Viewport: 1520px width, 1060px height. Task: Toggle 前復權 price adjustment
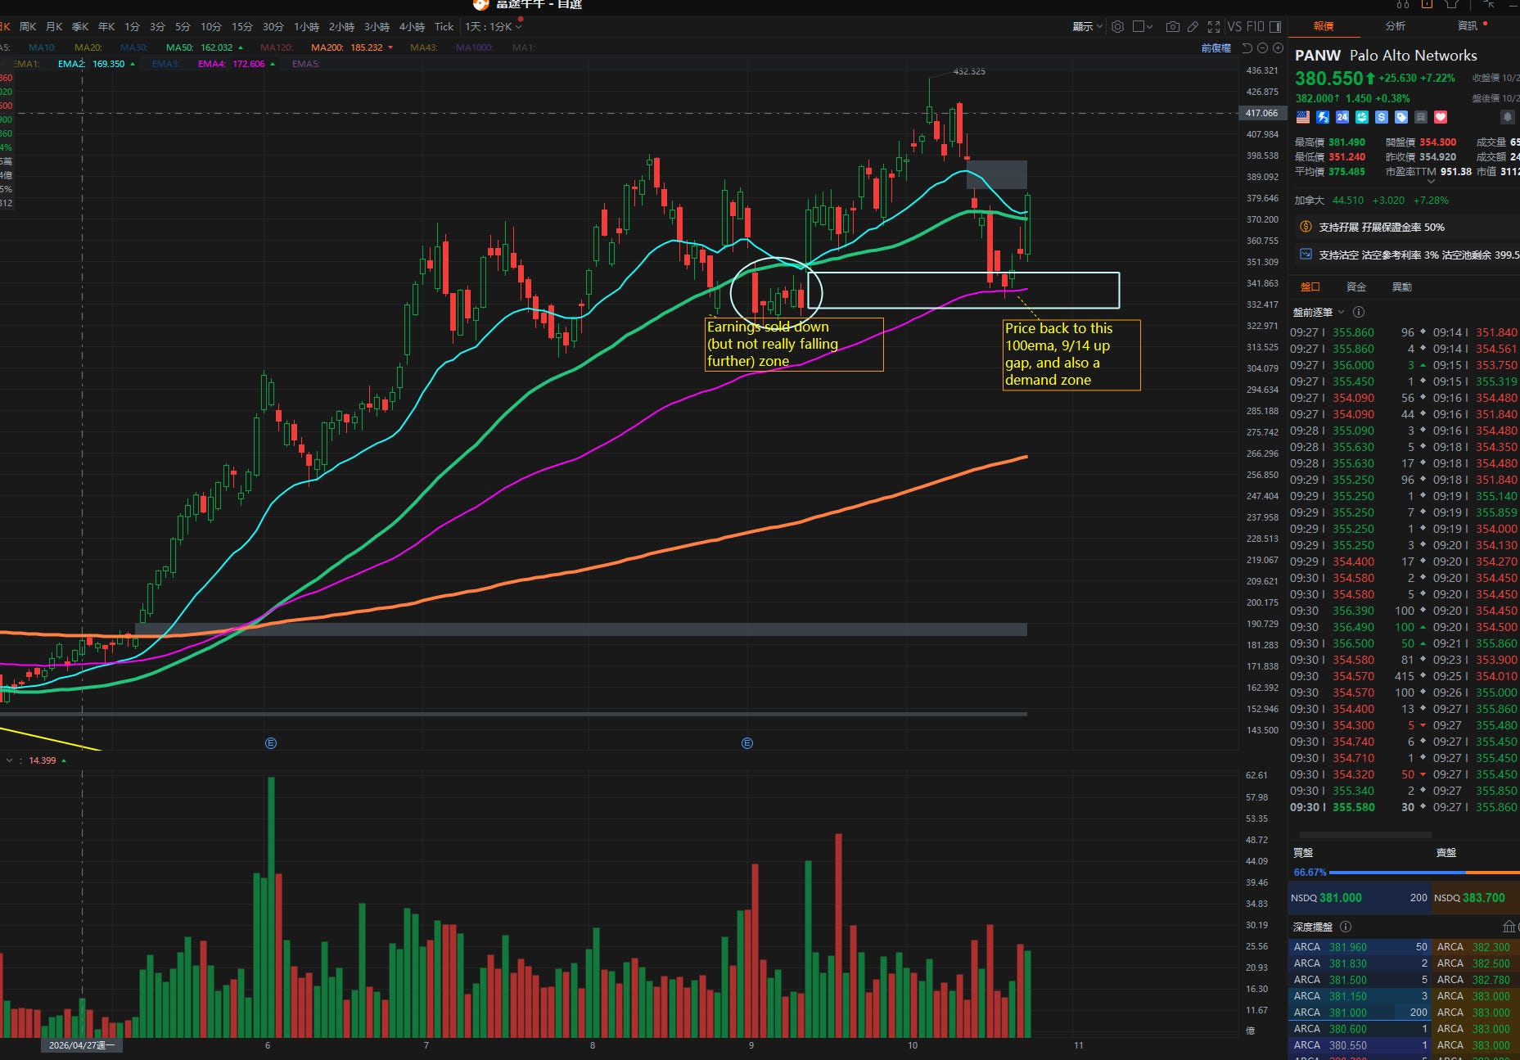click(1216, 47)
